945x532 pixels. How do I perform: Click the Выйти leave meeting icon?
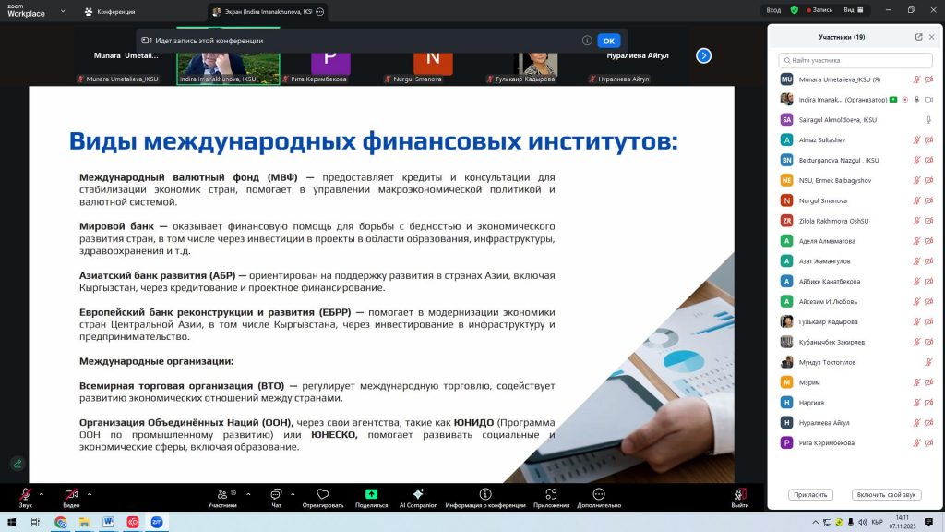pos(740,495)
